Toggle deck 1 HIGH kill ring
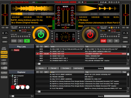This screenshot has width=131, height=98. point(56,14)
